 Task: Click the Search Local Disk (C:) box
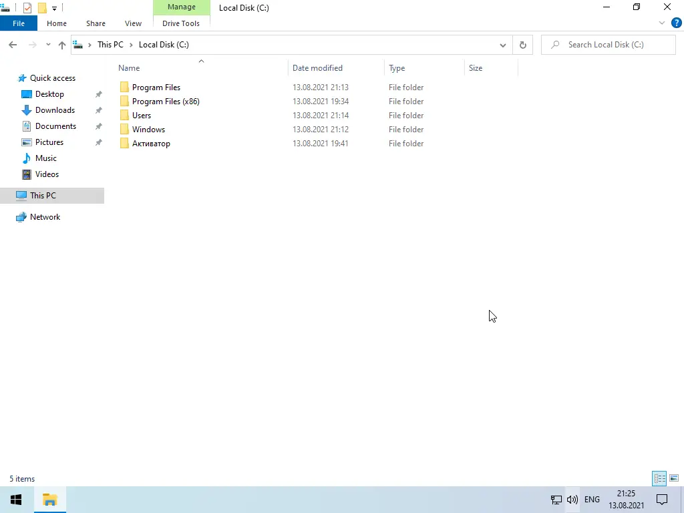point(608,45)
